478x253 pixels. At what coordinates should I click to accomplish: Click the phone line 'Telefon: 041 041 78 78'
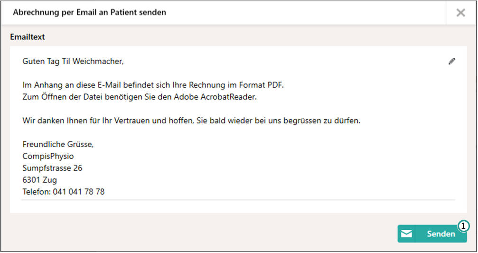coord(64,192)
